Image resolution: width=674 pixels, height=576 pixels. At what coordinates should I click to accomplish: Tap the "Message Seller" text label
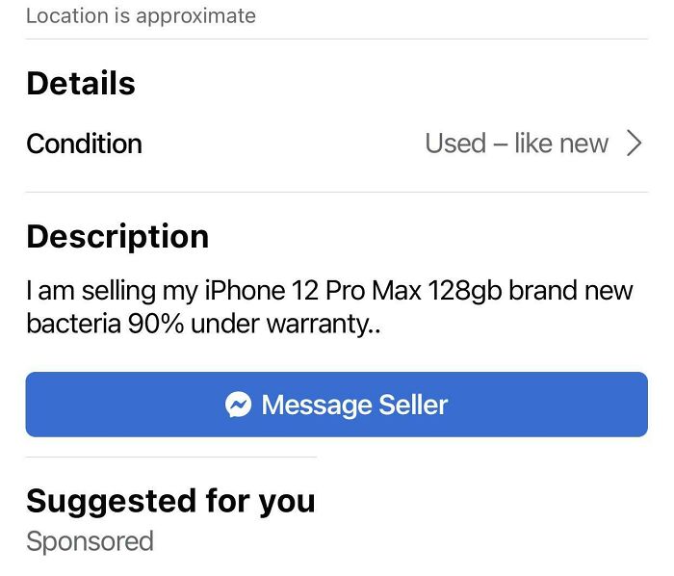pos(354,405)
